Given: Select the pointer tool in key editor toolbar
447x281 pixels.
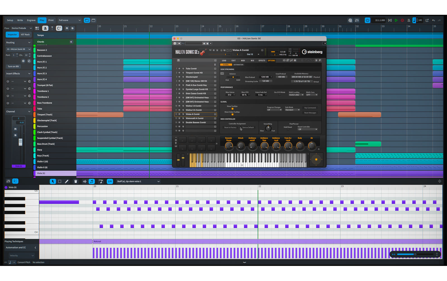Looking at the screenshot, I should (53, 181).
